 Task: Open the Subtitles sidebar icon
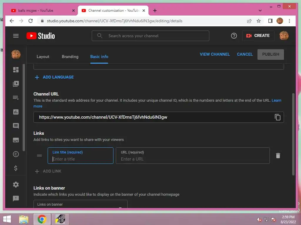click(16, 140)
